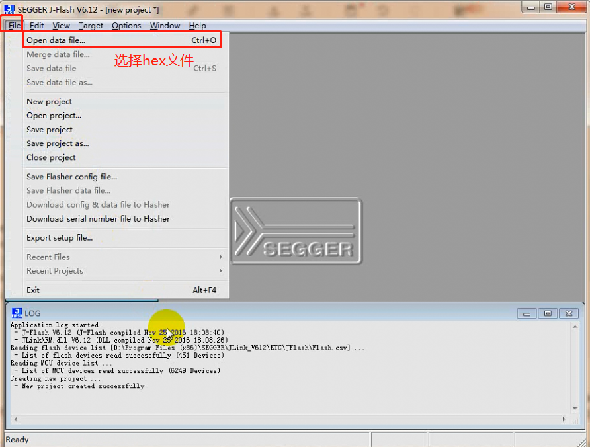The width and height of the screenshot is (590, 447).
Task: Click 'Ready' status bar text
Action: (x=17, y=440)
